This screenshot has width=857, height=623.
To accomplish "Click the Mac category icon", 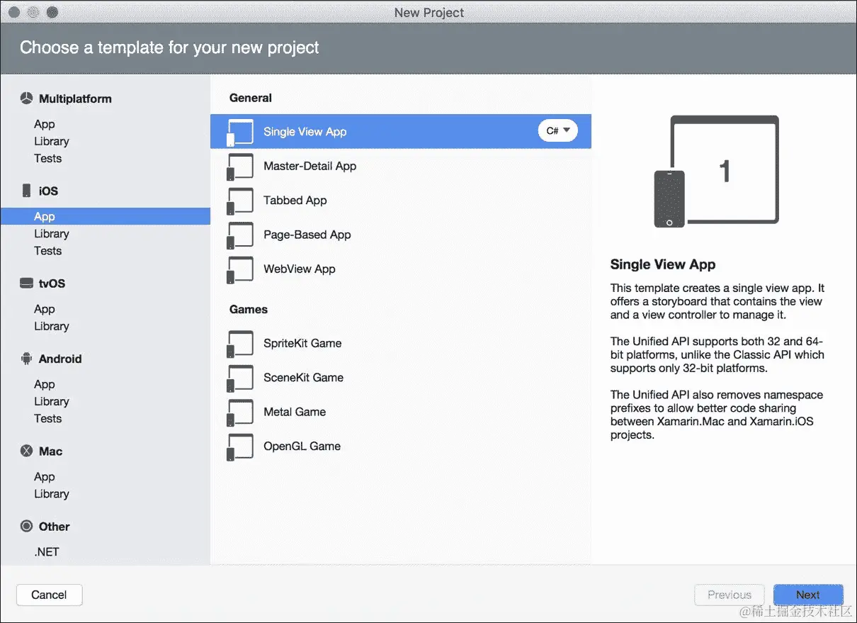I will (x=26, y=451).
